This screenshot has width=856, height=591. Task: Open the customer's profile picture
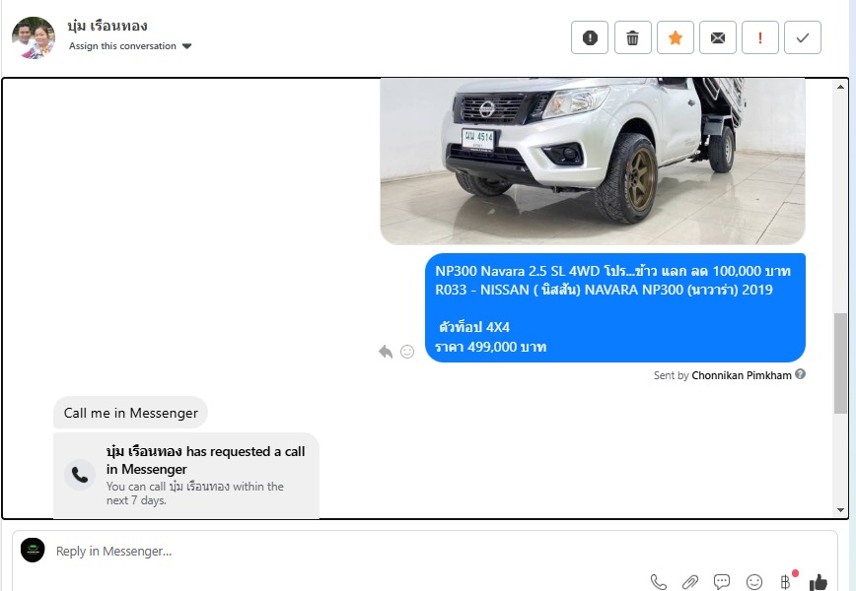pos(34,37)
